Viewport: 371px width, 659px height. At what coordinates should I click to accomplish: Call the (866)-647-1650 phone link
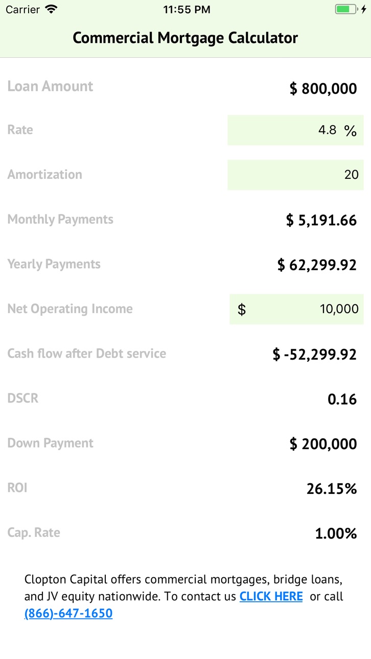point(68,613)
